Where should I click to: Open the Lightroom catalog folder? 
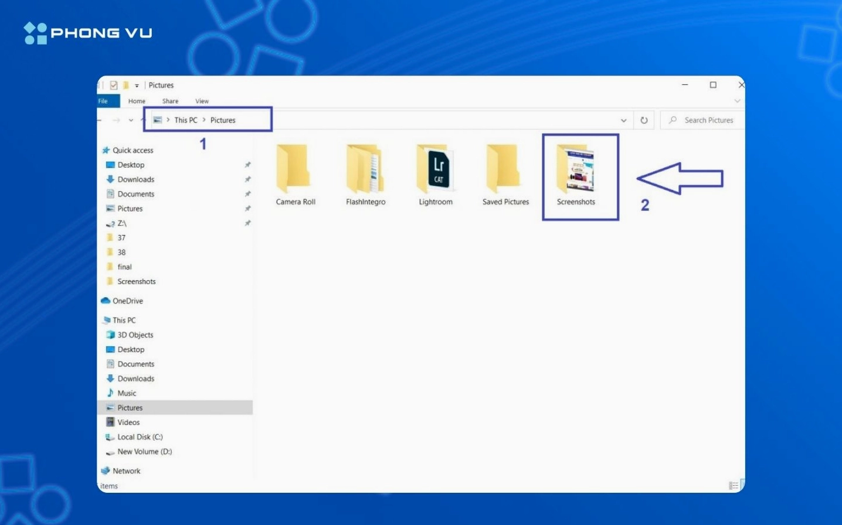pyautogui.click(x=435, y=171)
